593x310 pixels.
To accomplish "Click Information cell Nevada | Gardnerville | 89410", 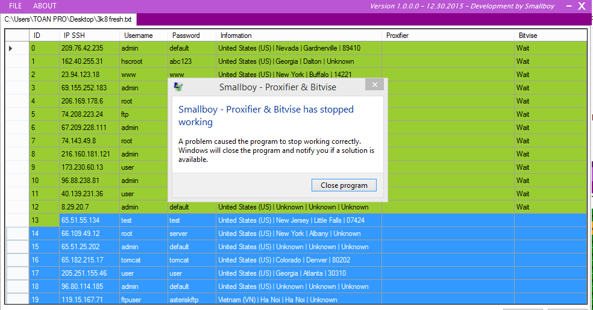I will click(x=299, y=48).
